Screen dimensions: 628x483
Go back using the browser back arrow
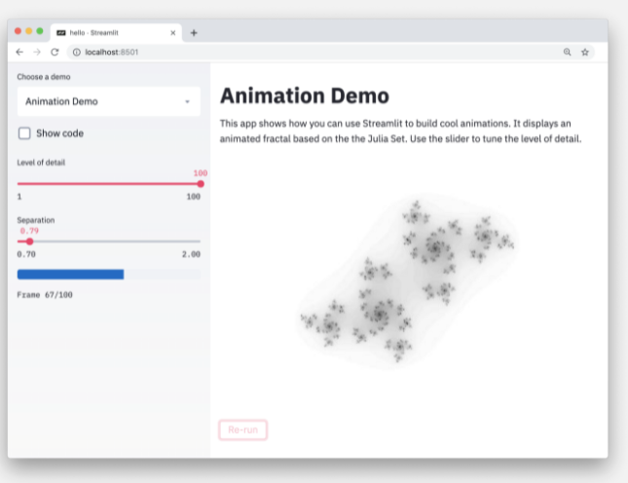point(19,52)
